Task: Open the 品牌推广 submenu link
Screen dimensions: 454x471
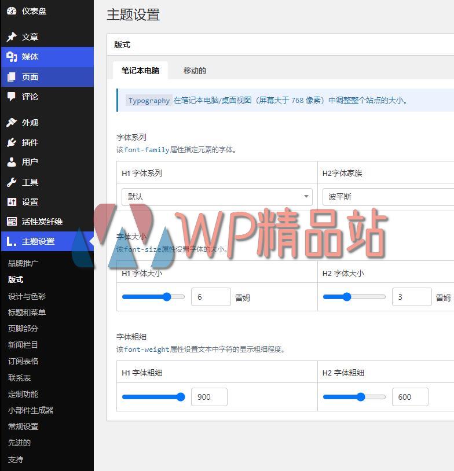Action: pos(23,263)
